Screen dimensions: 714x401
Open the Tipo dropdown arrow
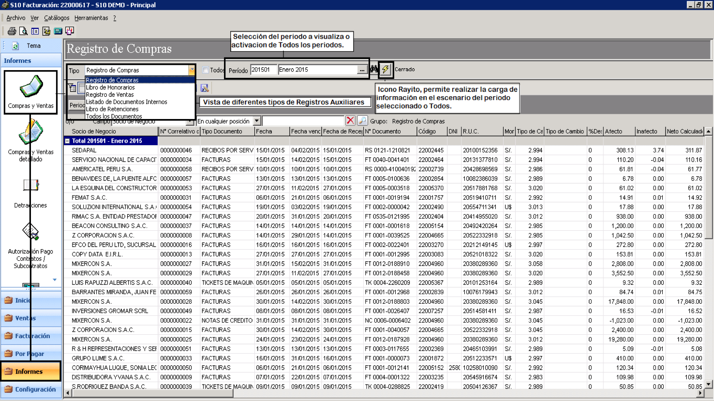[192, 70]
